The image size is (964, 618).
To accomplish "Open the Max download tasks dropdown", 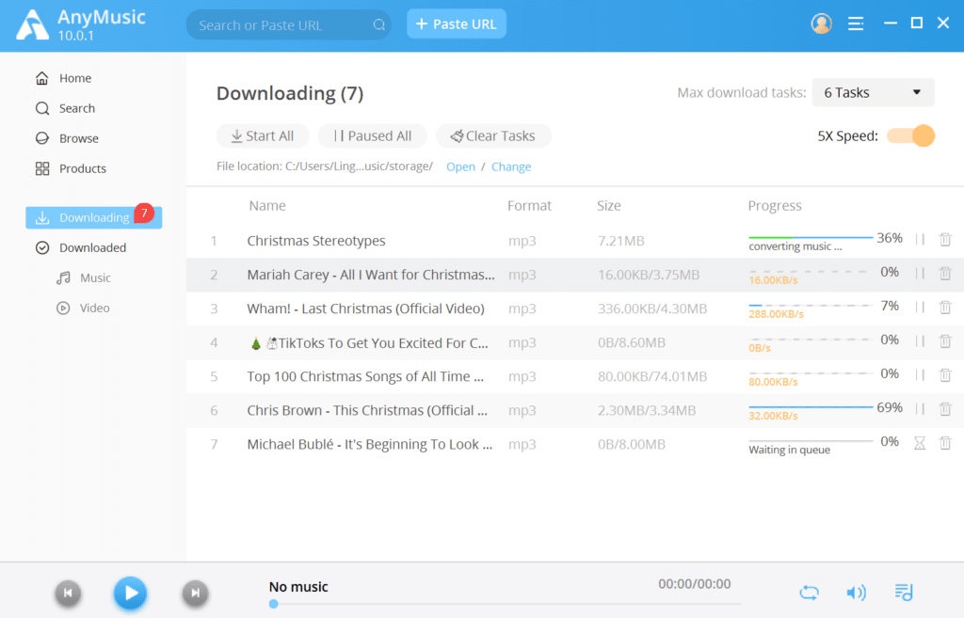I will (x=873, y=93).
